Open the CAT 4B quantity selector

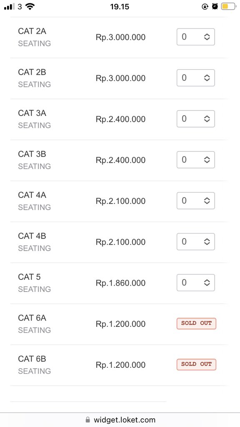pyautogui.click(x=196, y=241)
